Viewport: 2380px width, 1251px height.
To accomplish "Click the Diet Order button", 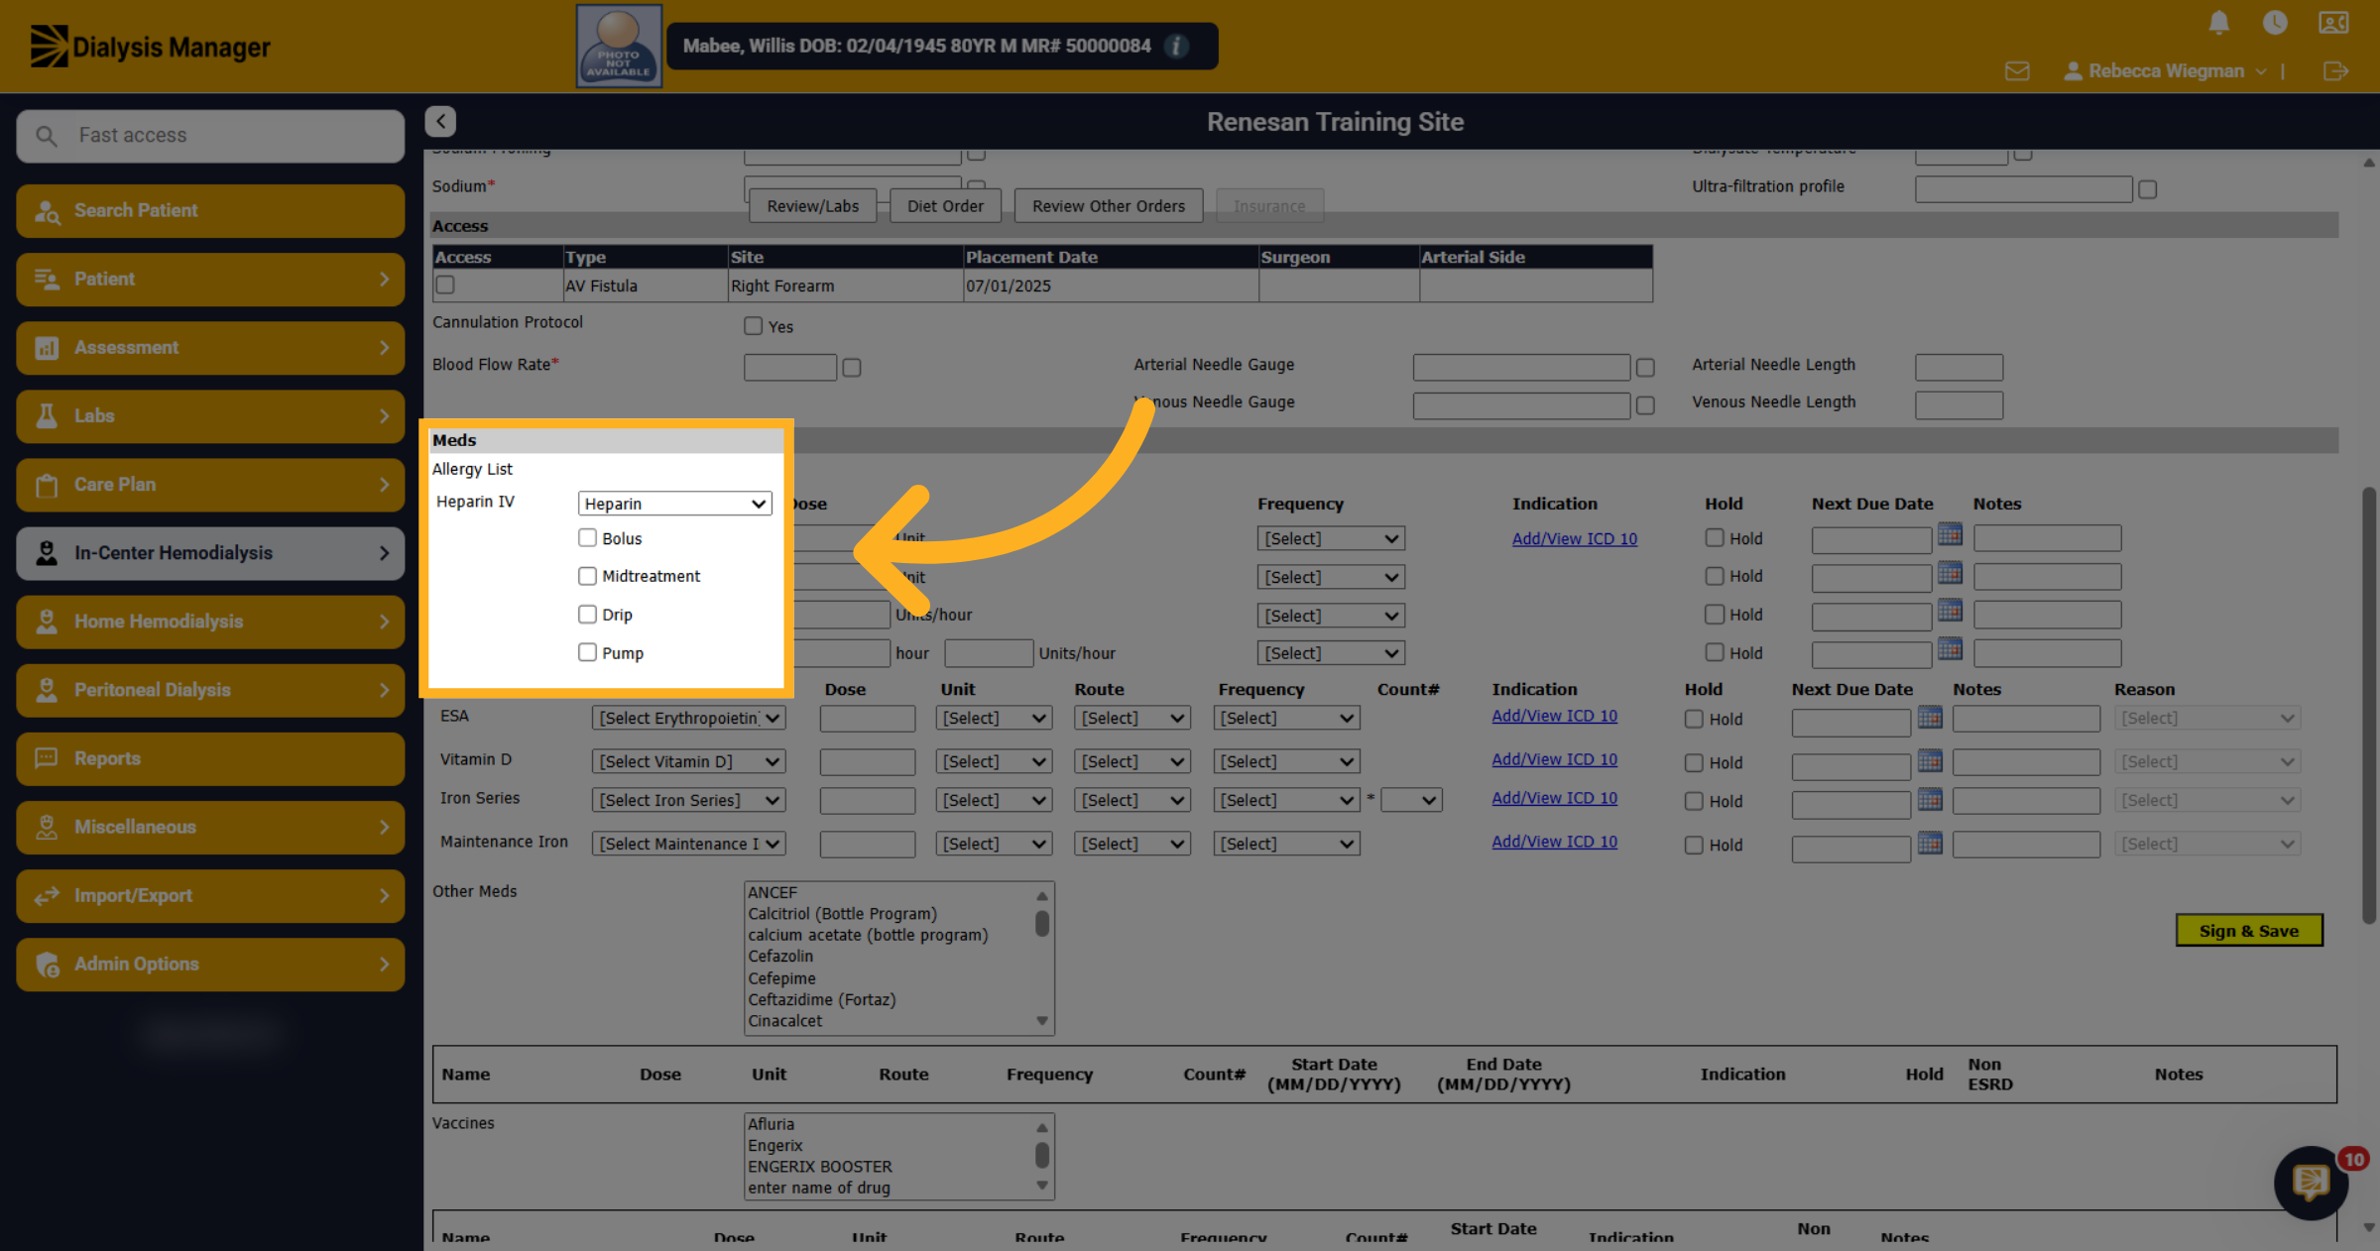I will point(945,206).
